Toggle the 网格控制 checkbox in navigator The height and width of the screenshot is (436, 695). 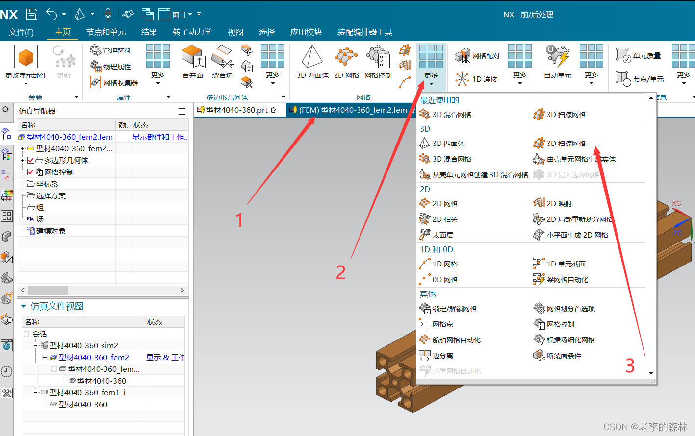click(31, 172)
